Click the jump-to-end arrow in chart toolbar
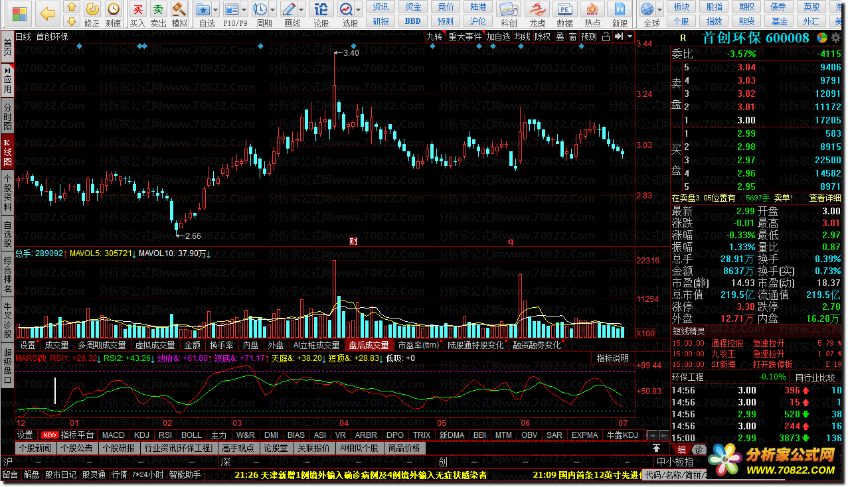The width and height of the screenshot is (848, 487). (618, 37)
